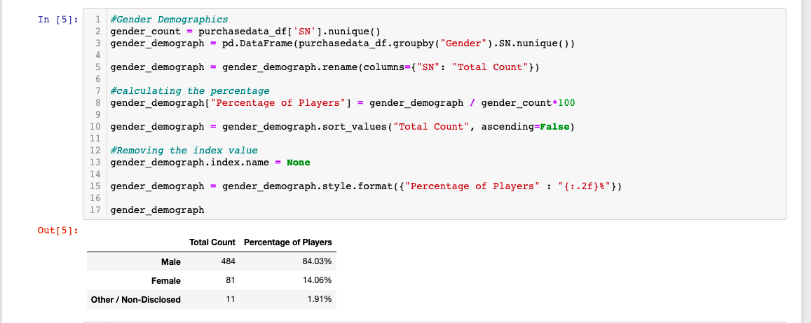Click the 1.91% percentage cell

click(x=319, y=298)
